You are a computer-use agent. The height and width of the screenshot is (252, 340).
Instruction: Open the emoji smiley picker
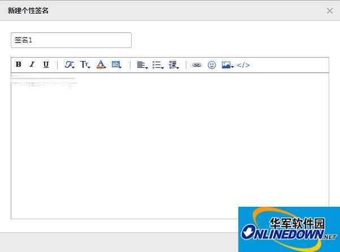212,65
